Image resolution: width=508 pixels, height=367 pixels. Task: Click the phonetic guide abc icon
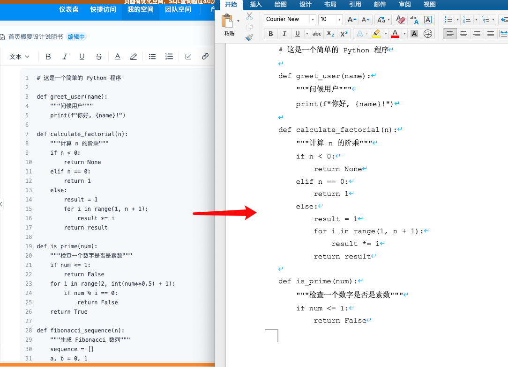[x=414, y=20]
